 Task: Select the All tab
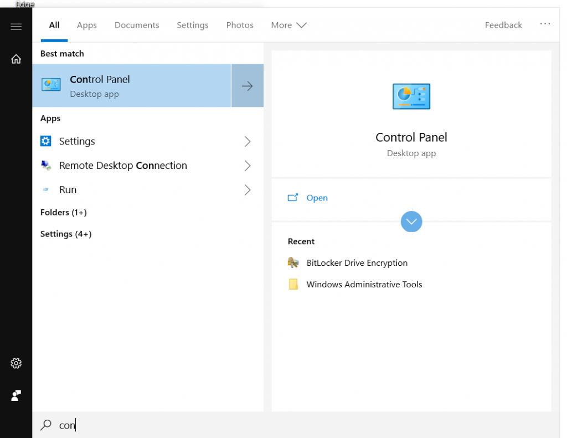coord(54,25)
